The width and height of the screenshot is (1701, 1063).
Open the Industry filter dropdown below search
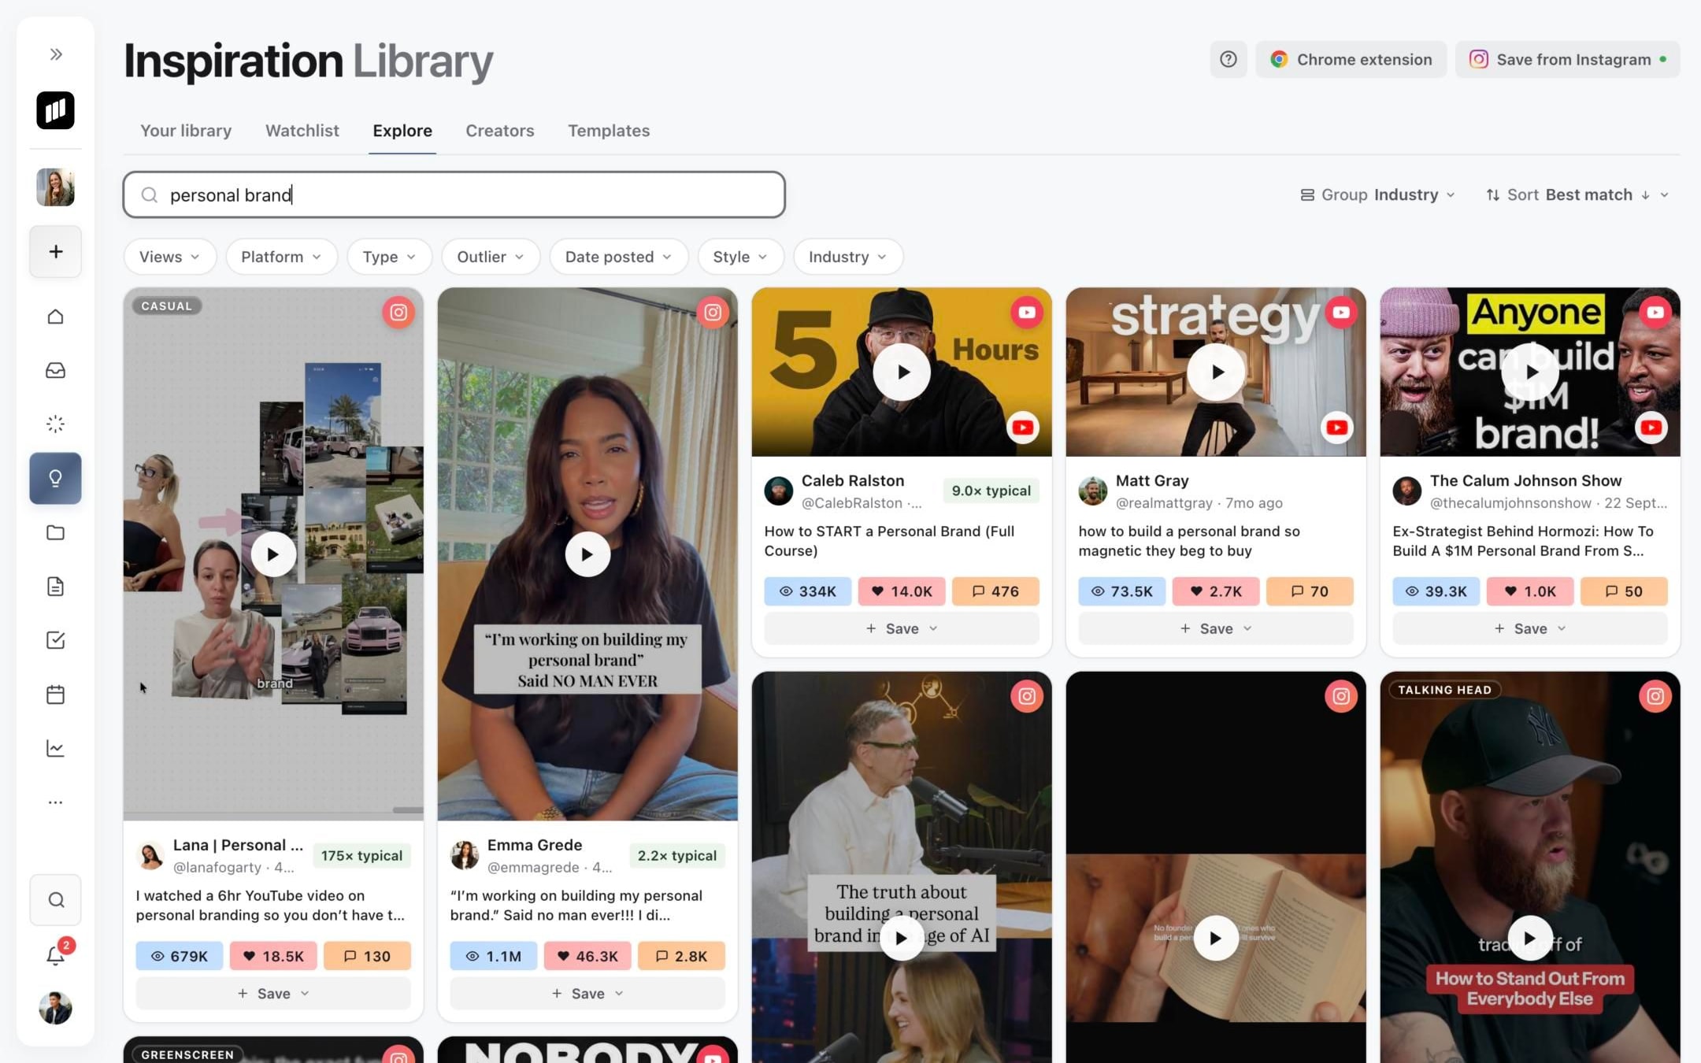tap(848, 257)
